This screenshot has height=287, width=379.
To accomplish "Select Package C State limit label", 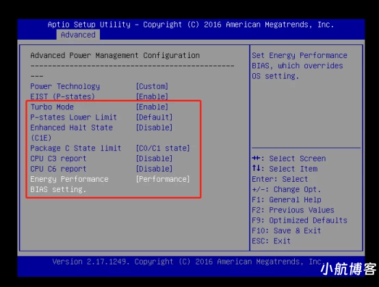I will coord(76,148).
